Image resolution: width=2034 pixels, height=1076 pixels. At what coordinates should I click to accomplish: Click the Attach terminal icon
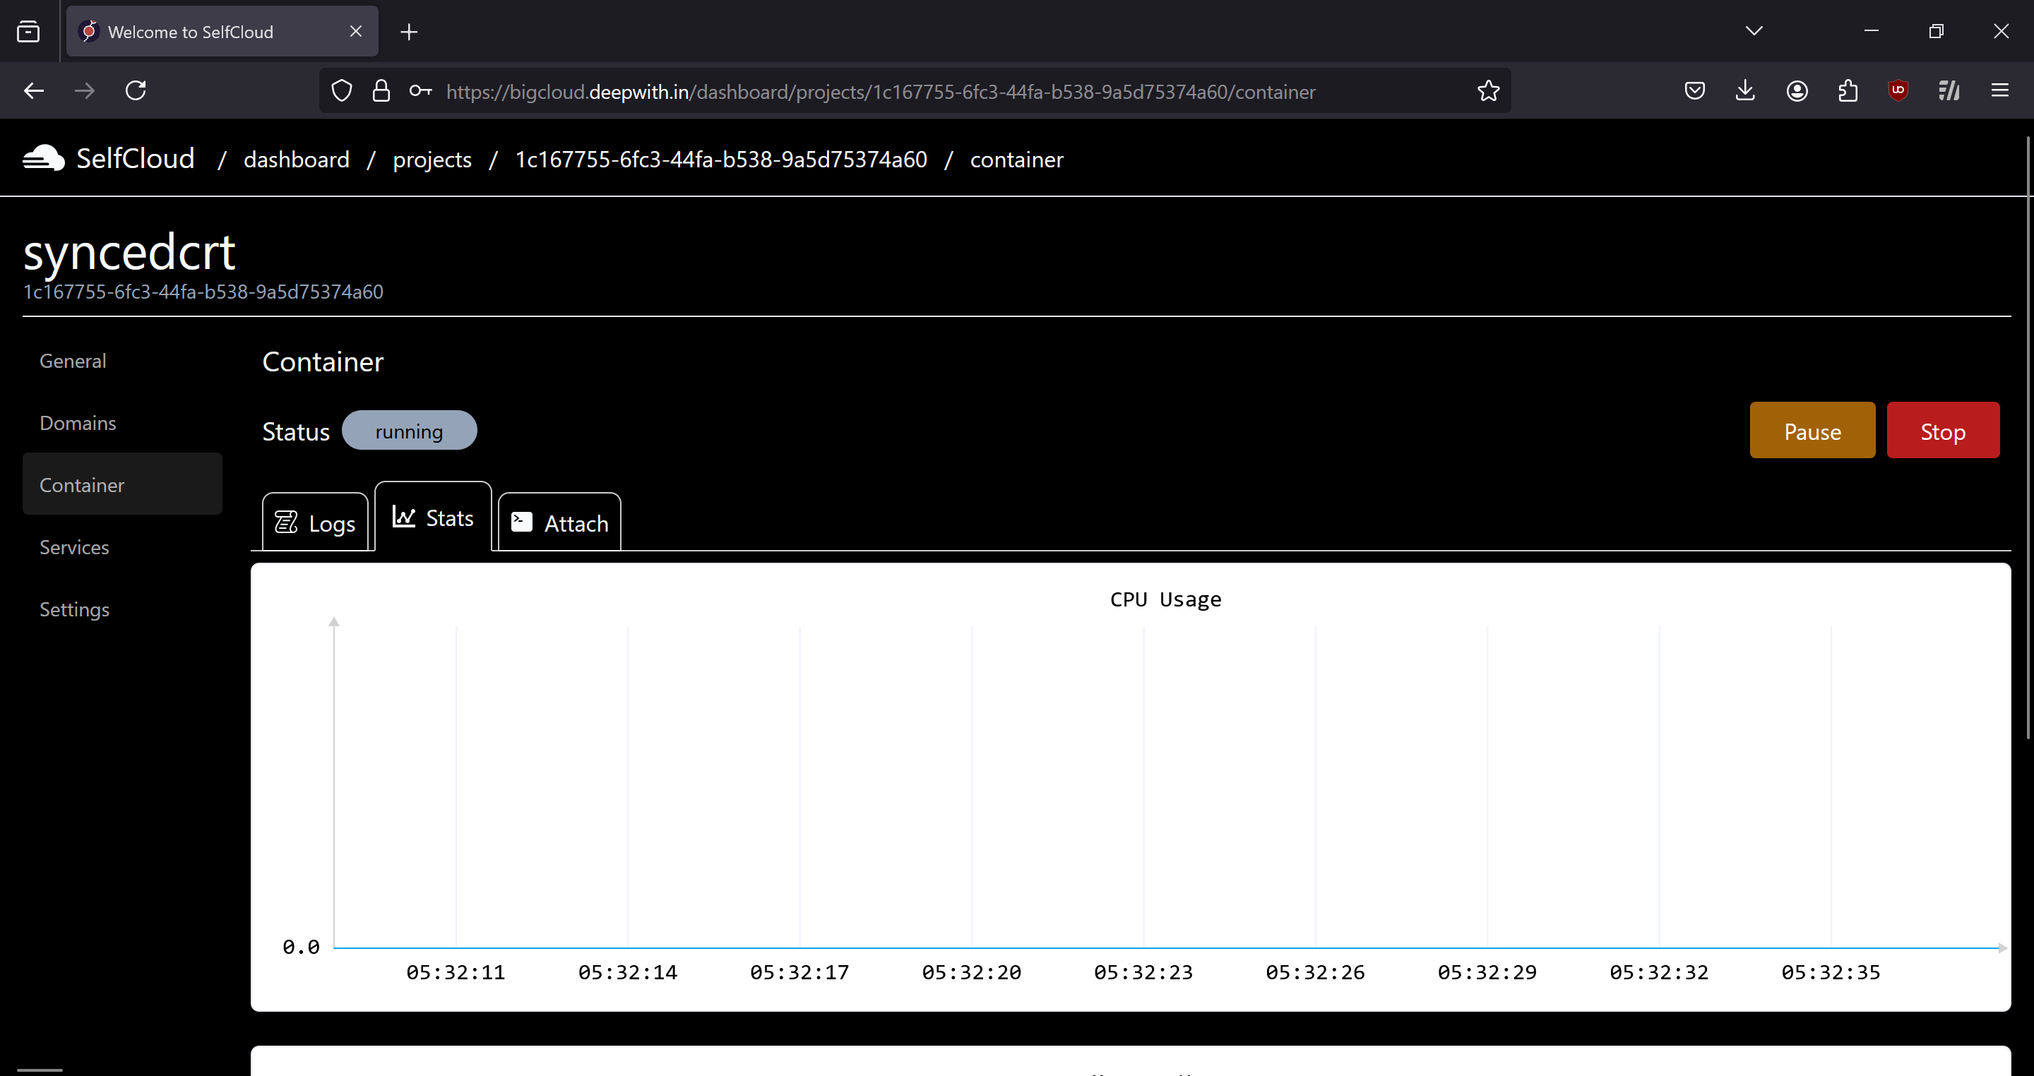point(521,522)
